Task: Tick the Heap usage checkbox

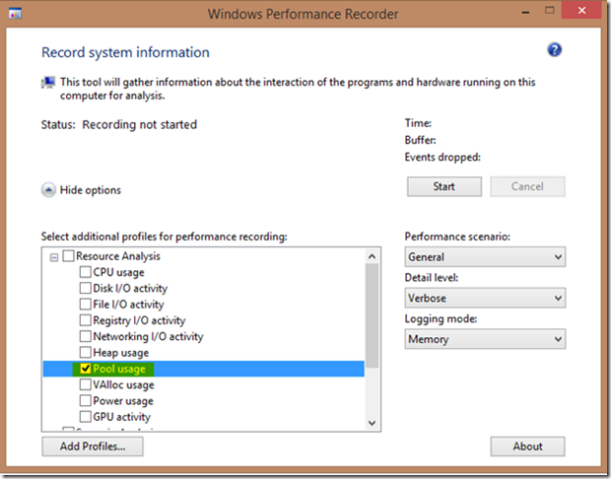Action: point(86,352)
